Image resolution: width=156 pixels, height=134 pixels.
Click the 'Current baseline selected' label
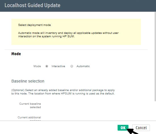30,105
